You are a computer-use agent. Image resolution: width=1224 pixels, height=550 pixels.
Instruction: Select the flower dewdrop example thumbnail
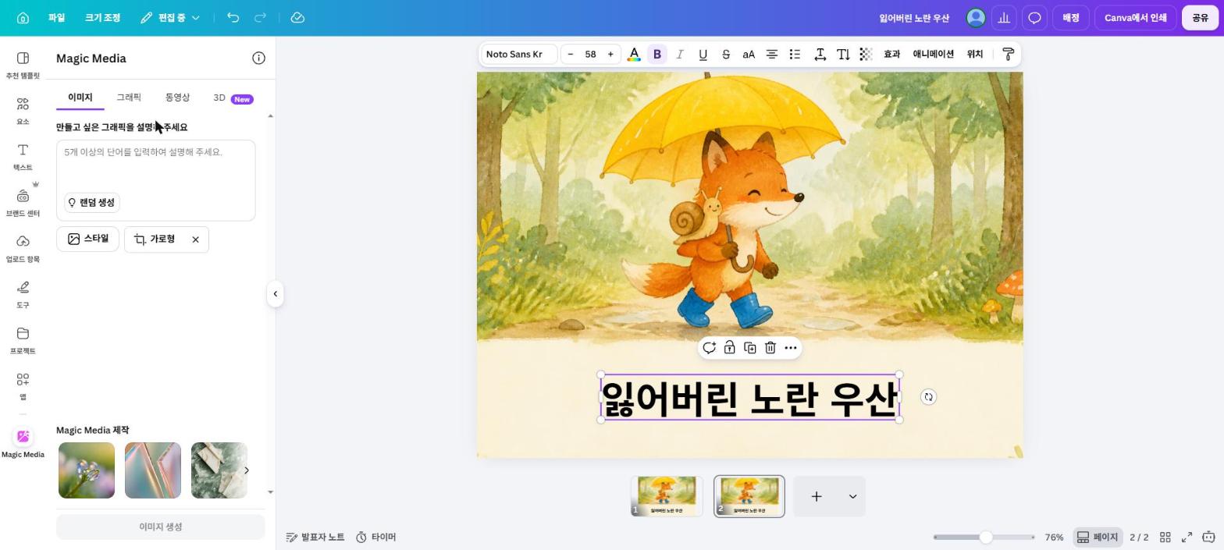(87, 470)
